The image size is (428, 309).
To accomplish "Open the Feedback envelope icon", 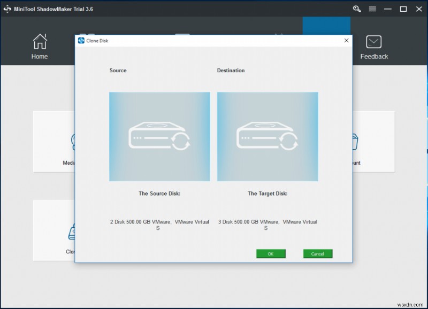I will coord(373,42).
